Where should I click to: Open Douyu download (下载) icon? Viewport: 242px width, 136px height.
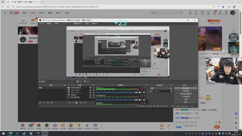tap(202, 13)
